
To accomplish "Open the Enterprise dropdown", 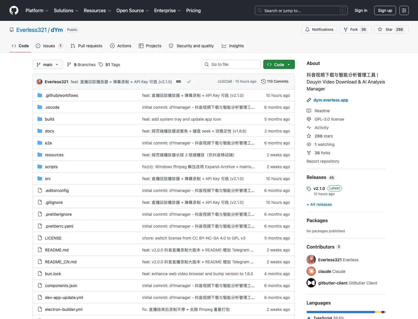I will pyautogui.click(x=167, y=10).
